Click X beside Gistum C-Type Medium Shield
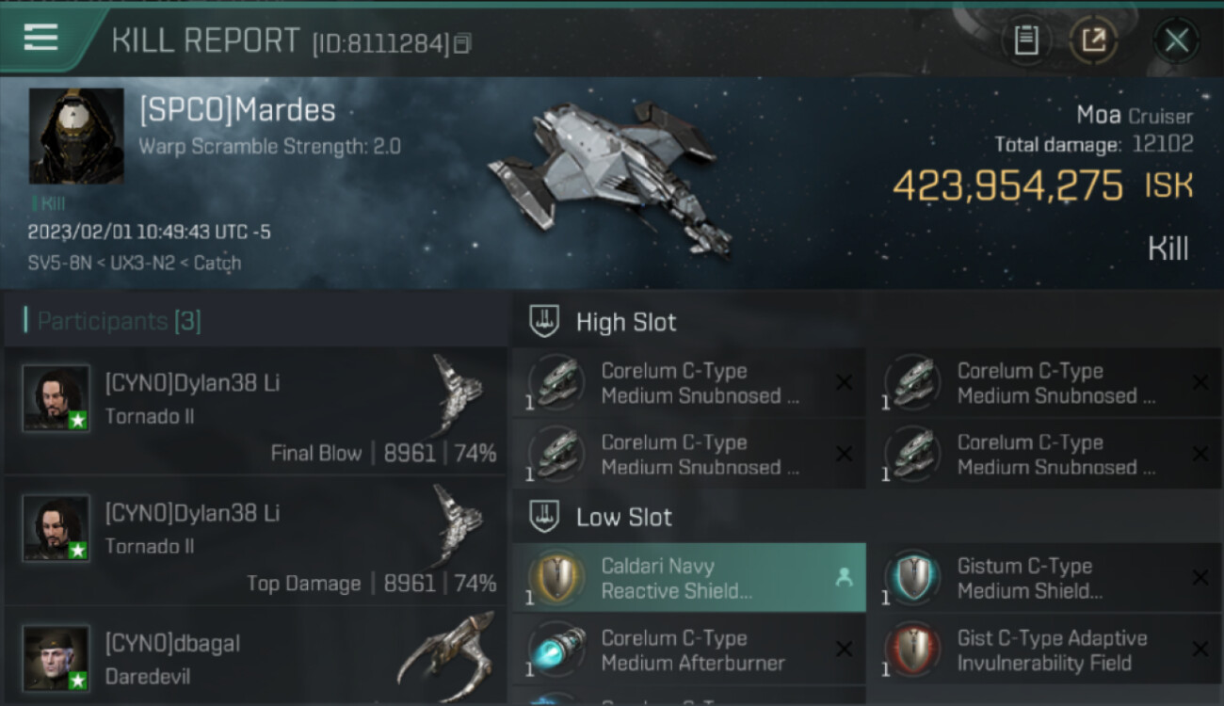Image resolution: width=1224 pixels, height=706 pixels. pos(1200,577)
